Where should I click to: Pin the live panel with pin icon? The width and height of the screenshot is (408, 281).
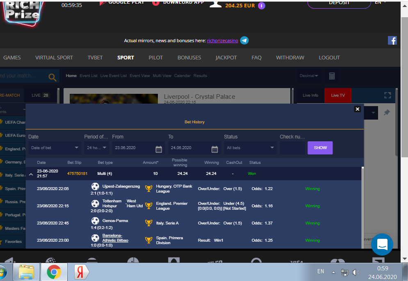pos(387,113)
